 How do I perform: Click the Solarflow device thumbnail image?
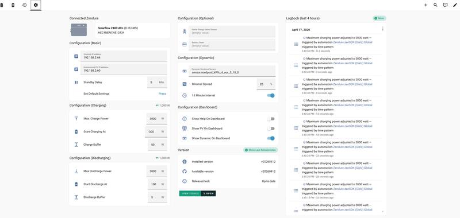pyautogui.click(x=79, y=30)
